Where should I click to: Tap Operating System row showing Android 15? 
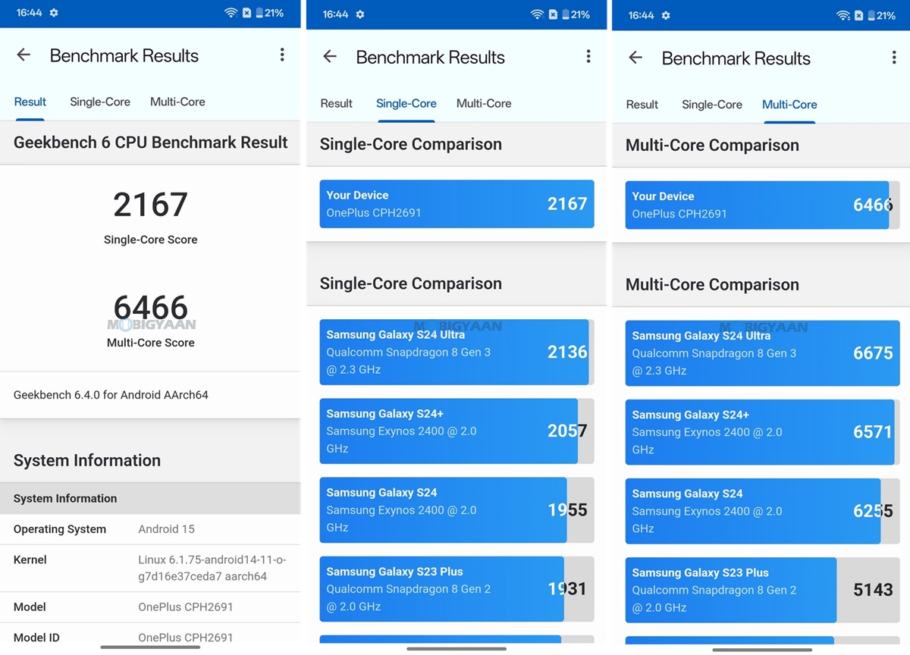pyautogui.click(x=150, y=529)
